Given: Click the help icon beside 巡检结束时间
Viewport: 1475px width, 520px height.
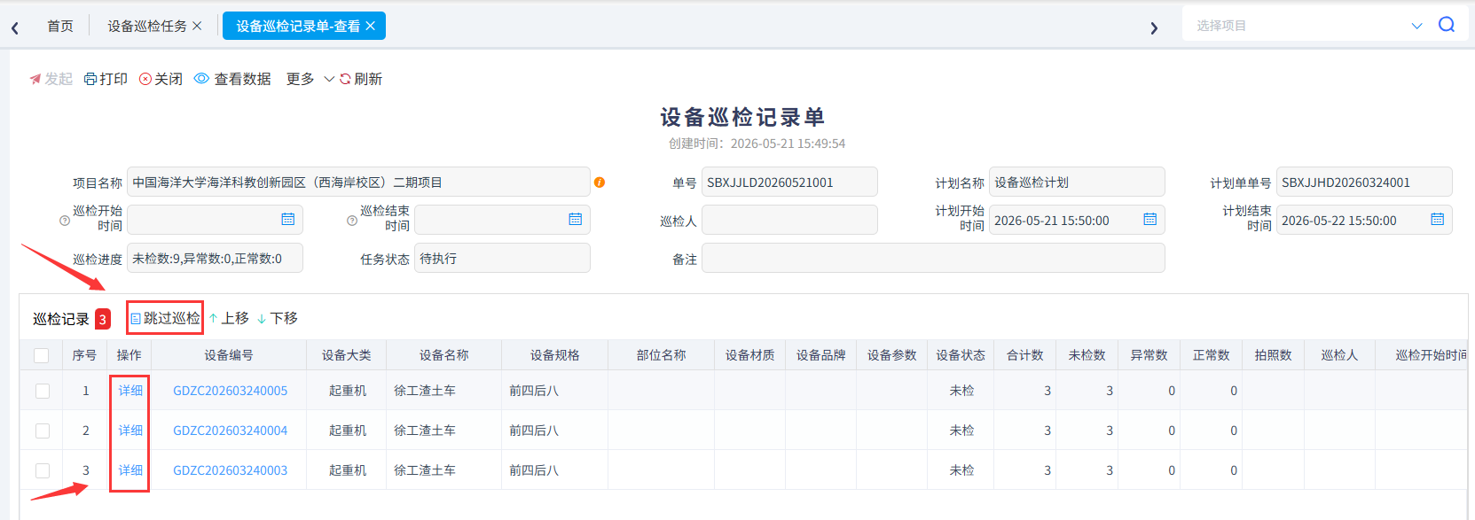Looking at the screenshot, I should (352, 221).
